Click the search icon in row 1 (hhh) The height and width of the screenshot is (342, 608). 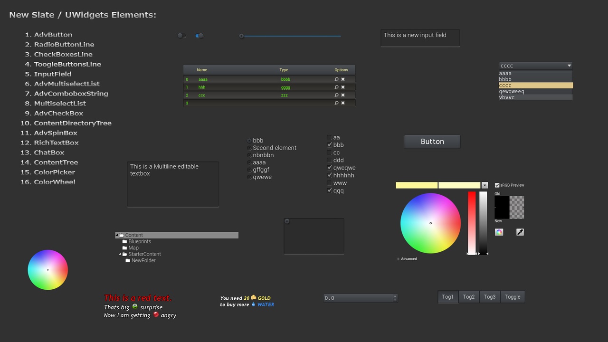[336, 87]
